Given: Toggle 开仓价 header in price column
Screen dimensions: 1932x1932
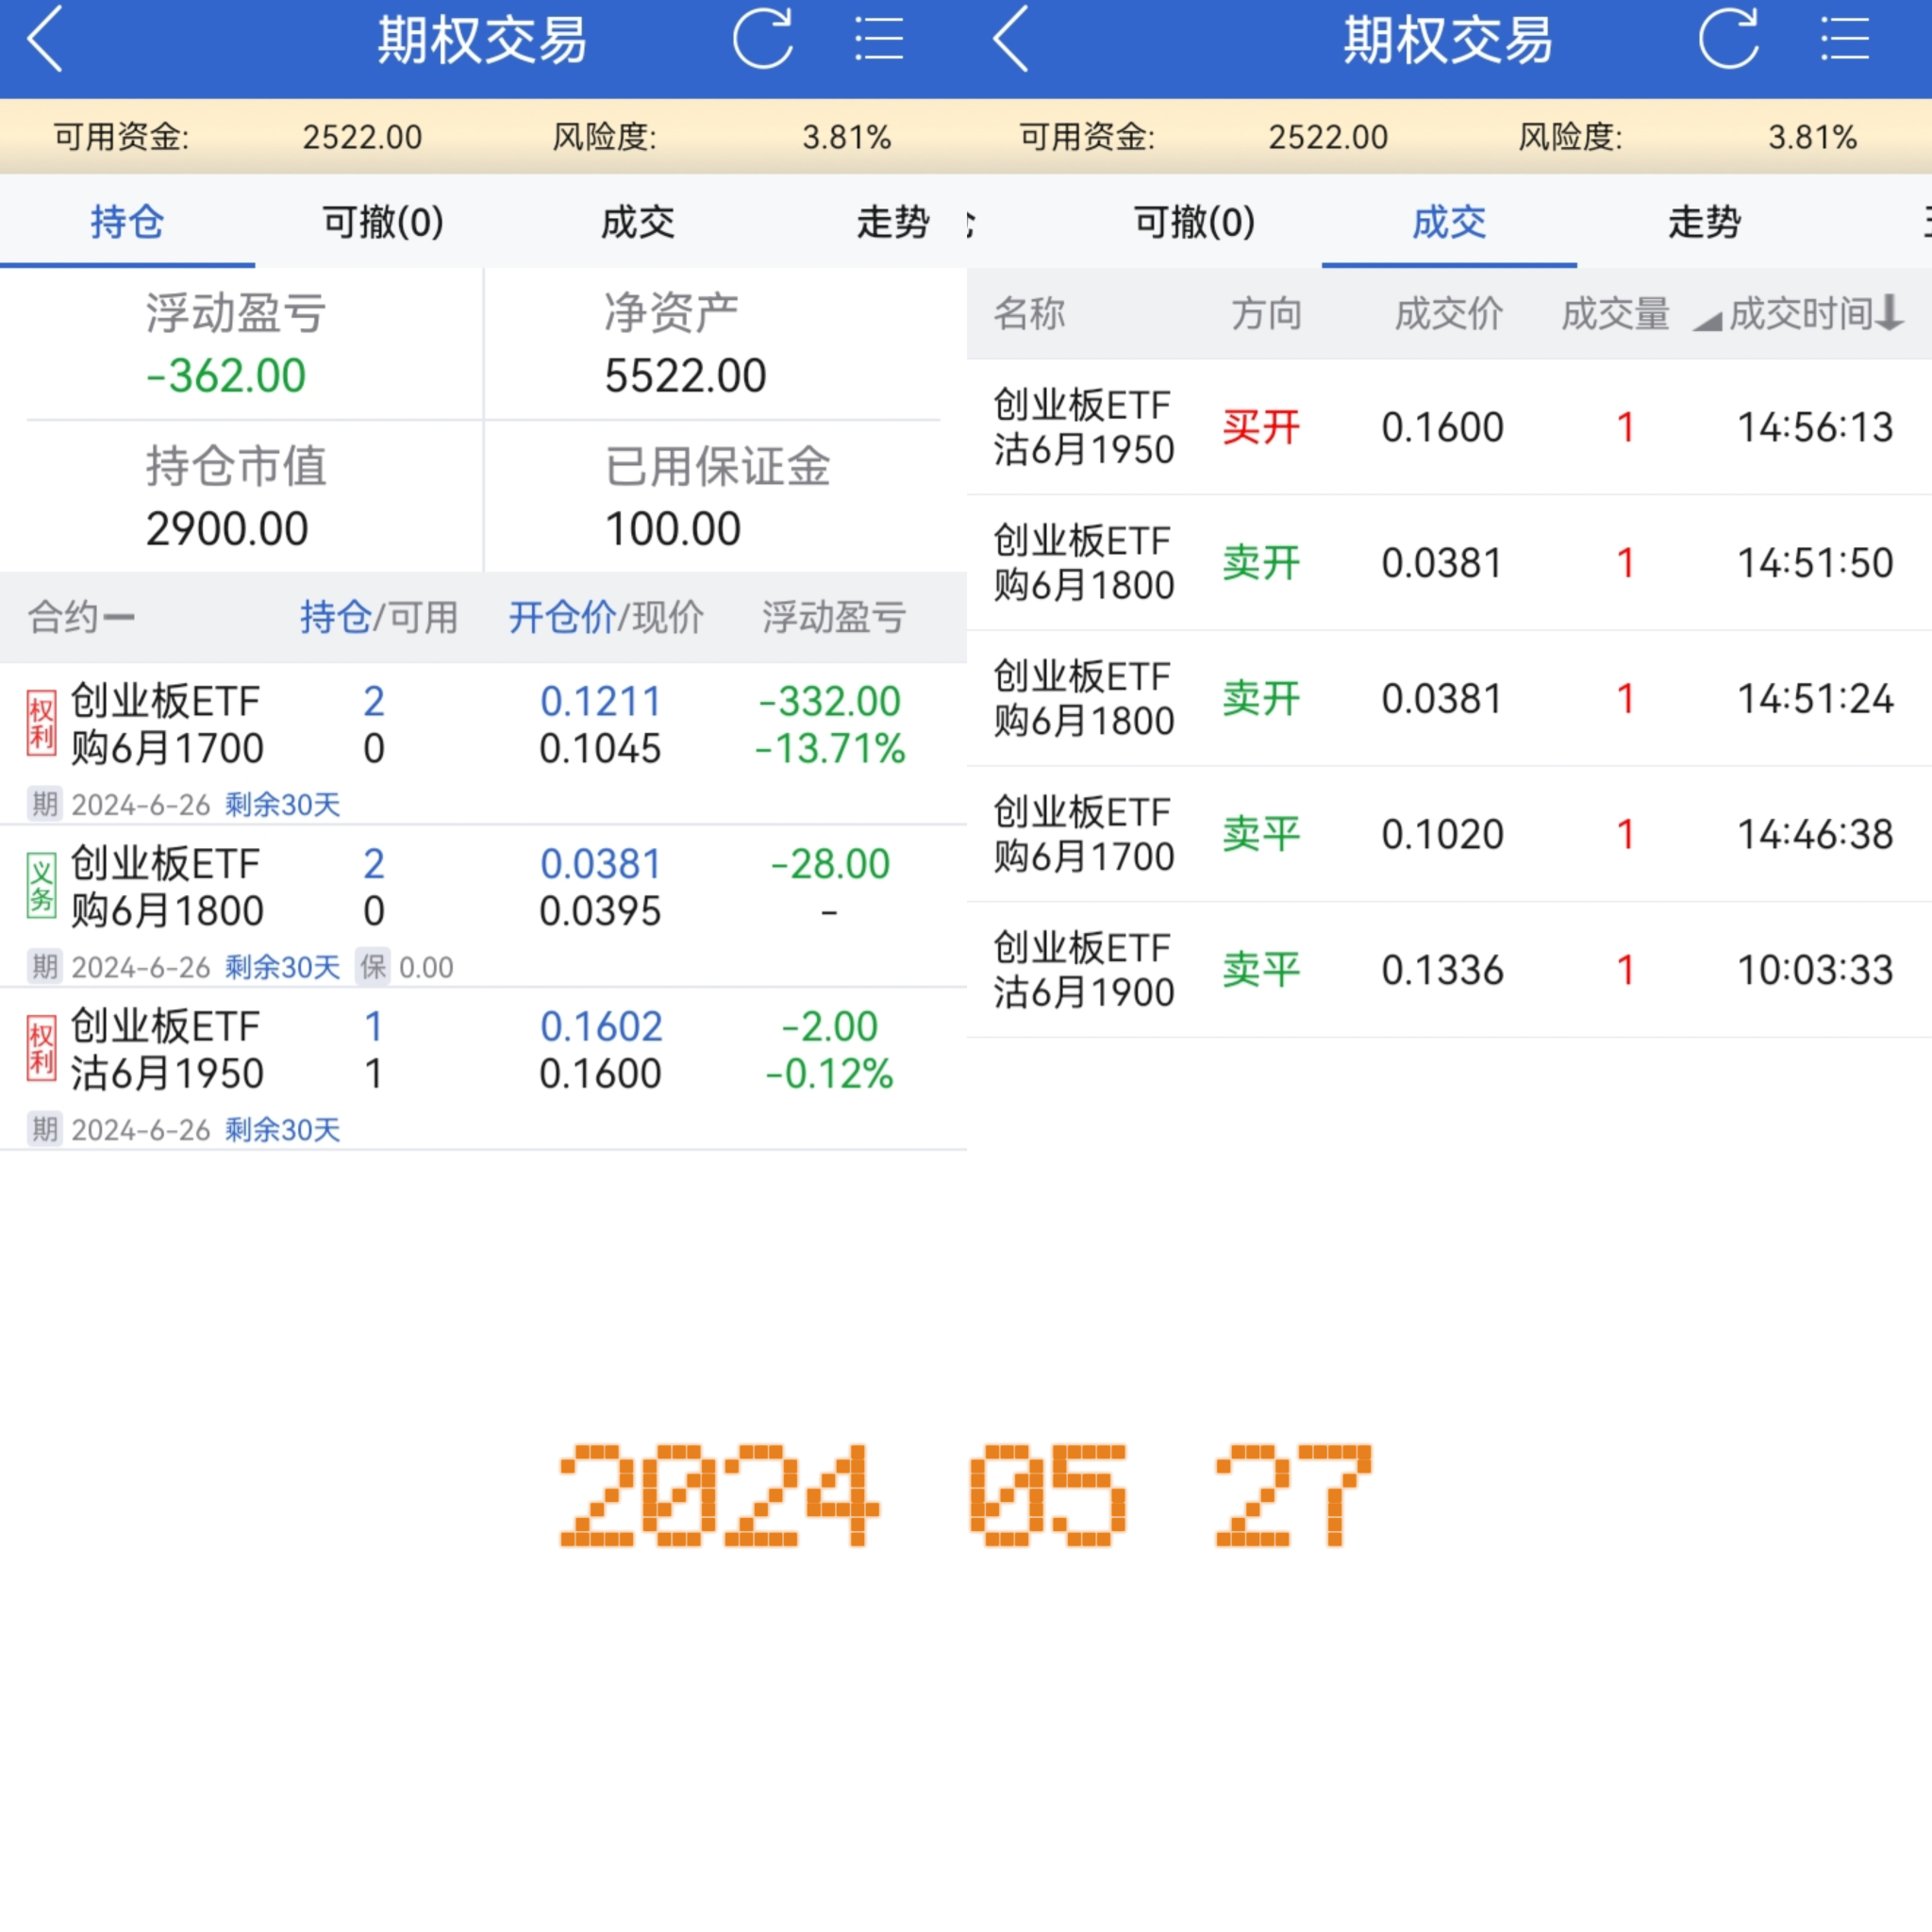Looking at the screenshot, I should click(x=561, y=617).
